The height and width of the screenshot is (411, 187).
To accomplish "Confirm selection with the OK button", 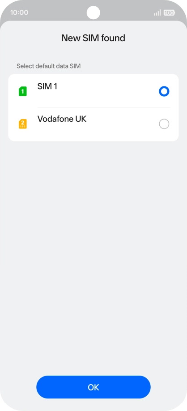I will 93,387.
